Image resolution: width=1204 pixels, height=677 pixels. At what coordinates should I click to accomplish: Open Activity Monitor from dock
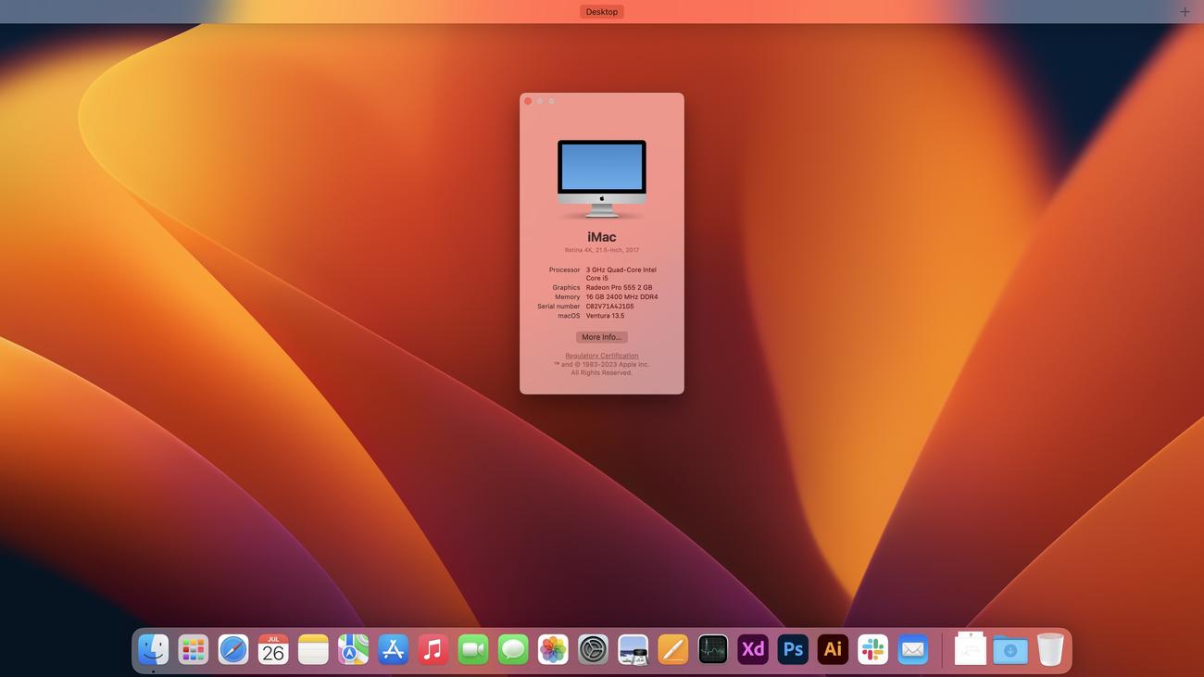point(713,649)
